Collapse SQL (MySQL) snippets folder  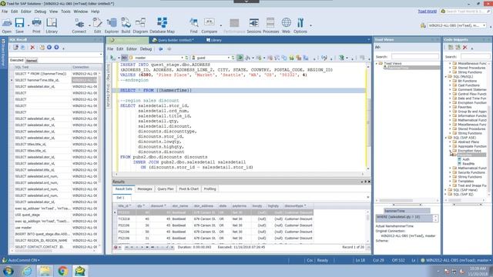[446, 77]
